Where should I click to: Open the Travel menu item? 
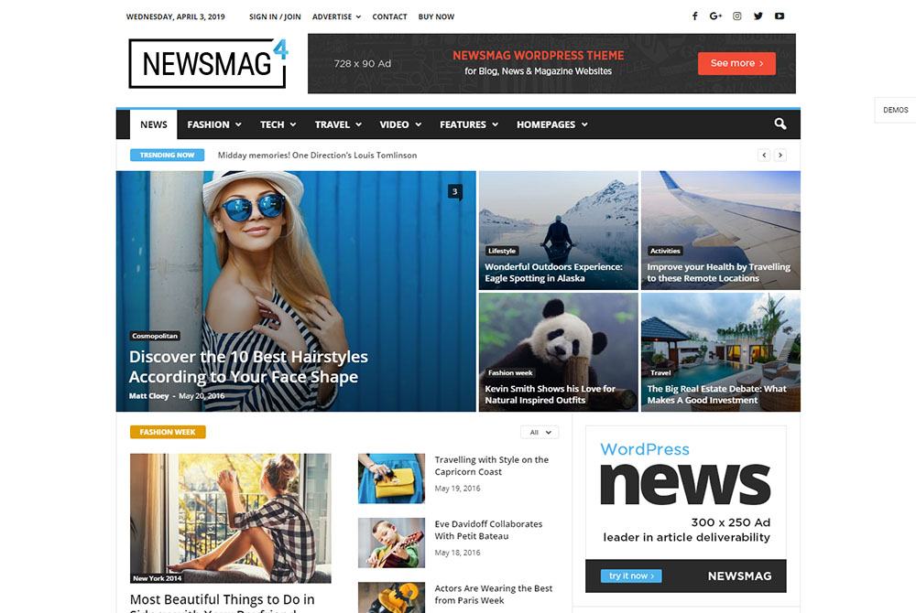point(338,124)
